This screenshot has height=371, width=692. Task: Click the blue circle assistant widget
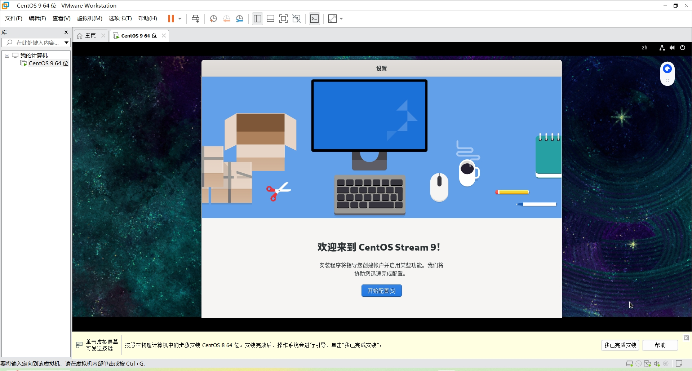pos(667,69)
